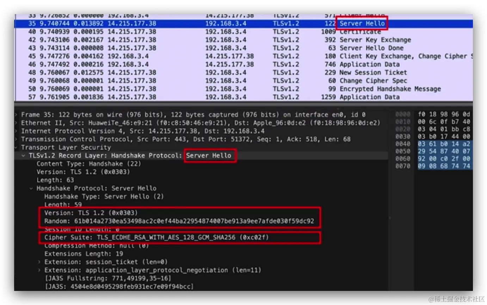
Task: Select packet 48 New Session Ticket row
Action: click(x=243, y=72)
